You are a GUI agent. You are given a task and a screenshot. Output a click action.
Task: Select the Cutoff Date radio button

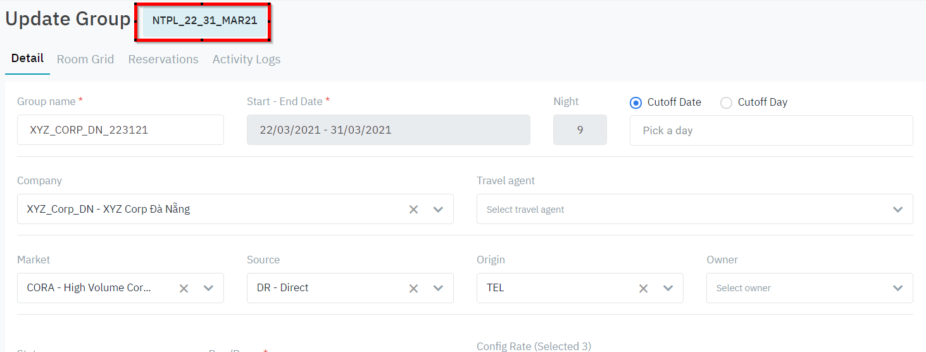point(636,103)
